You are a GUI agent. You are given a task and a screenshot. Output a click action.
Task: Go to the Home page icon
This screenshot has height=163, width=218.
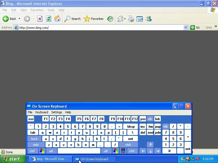point(57,19)
